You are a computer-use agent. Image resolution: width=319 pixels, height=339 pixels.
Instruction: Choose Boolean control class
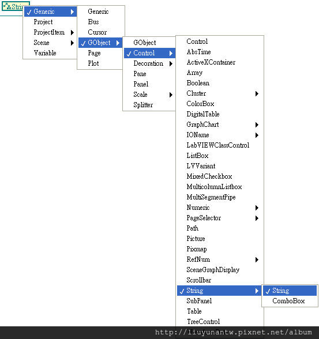point(219,83)
